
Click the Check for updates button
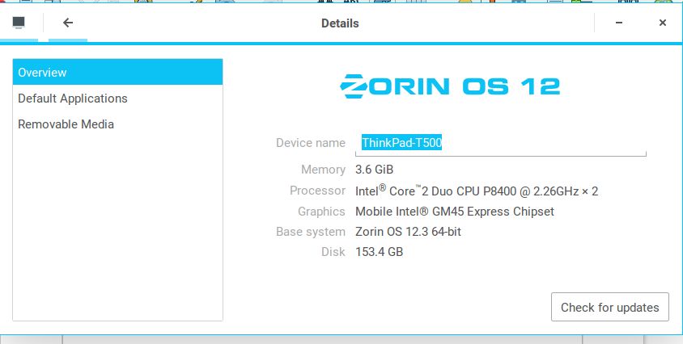pyautogui.click(x=609, y=307)
